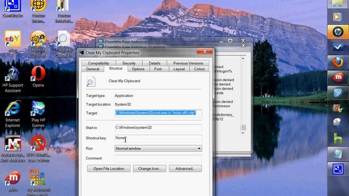Open the Previous Versions tab
Image resolution: width=349 pixels, height=196 pixels.
click(x=188, y=63)
